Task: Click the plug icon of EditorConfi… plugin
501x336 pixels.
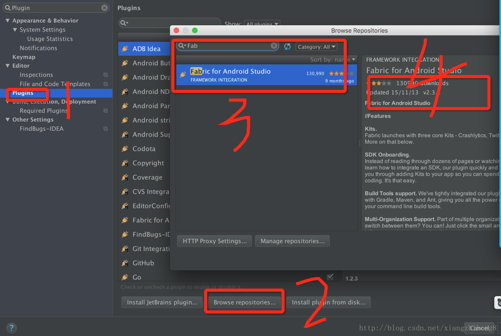Action: pyautogui.click(x=125, y=206)
